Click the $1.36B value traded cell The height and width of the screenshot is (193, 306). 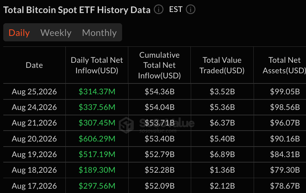[222, 170]
